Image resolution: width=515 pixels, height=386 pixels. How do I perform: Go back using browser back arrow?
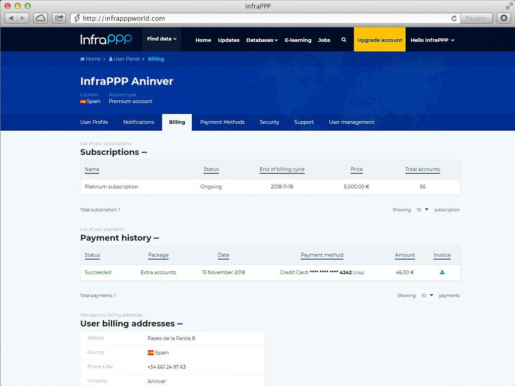[x=11, y=18]
